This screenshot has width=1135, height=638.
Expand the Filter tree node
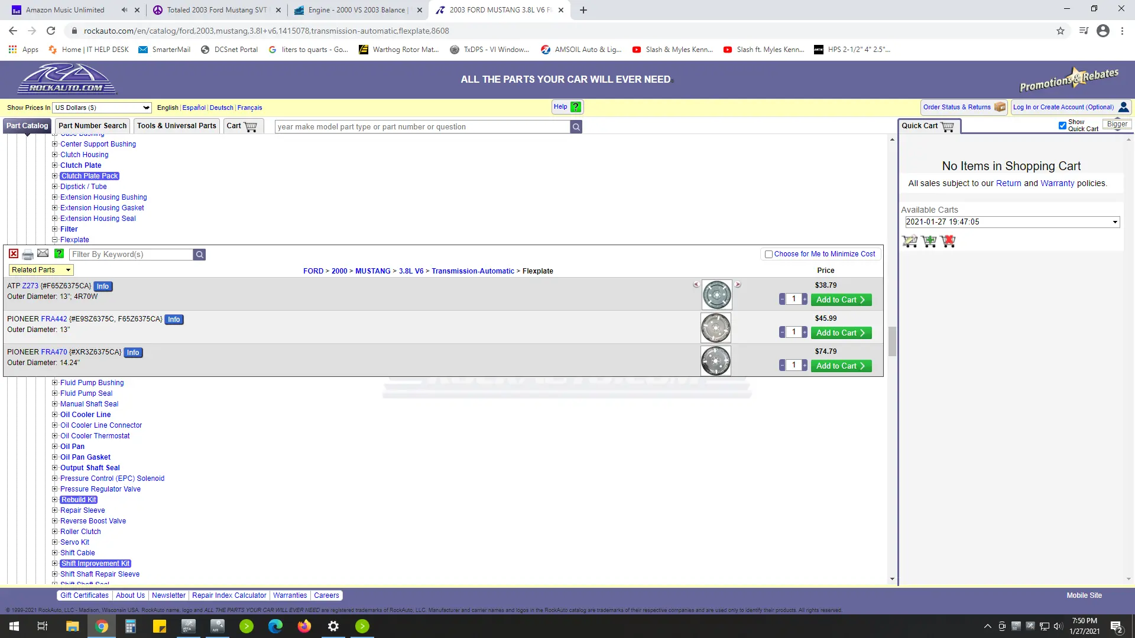[54, 229]
